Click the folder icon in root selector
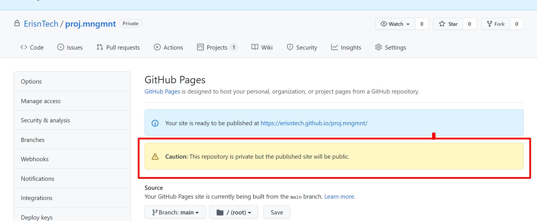The height and width of the screenshot is (221, 537). coord(220,212)
